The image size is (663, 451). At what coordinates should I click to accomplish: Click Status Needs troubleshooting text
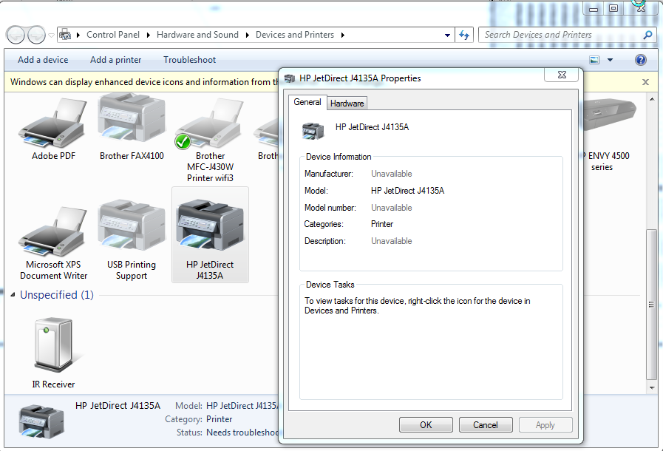tap(242, 433)
